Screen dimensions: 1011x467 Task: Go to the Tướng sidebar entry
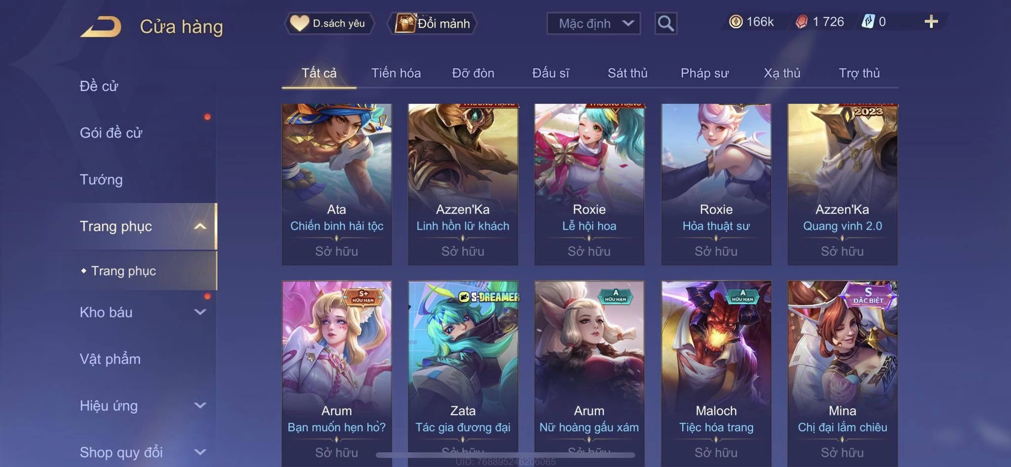coord(101,180)
